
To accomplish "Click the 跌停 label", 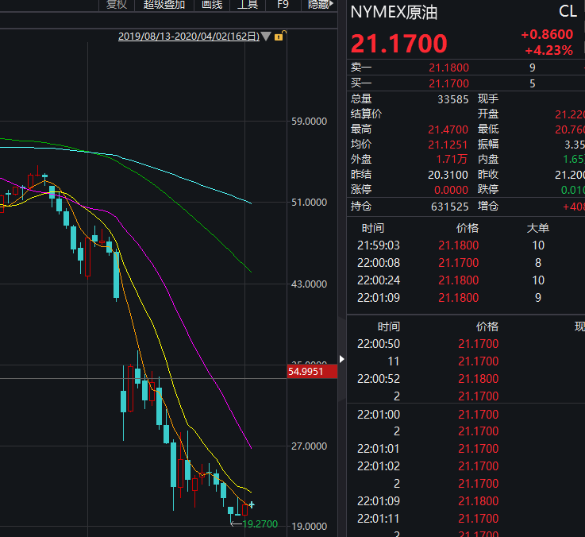I will pos(488,190).
